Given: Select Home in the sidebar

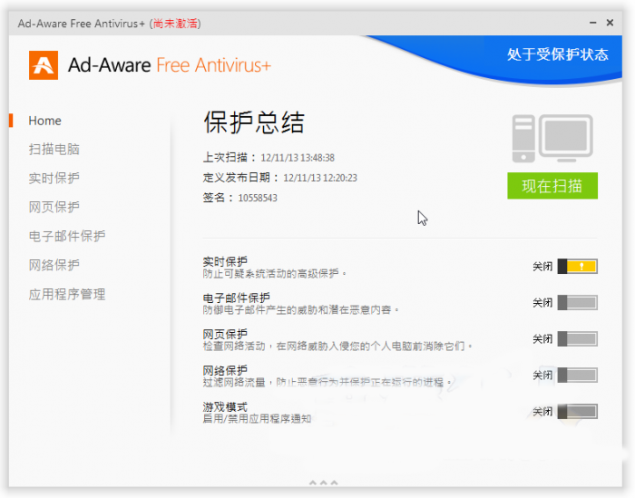Looking at the screenshot, I should [45, 121].
